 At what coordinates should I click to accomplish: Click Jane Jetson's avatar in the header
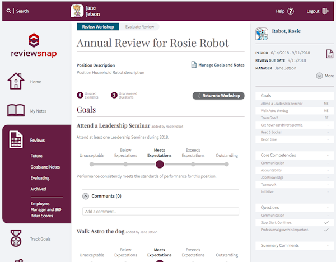tap(77, 11)
